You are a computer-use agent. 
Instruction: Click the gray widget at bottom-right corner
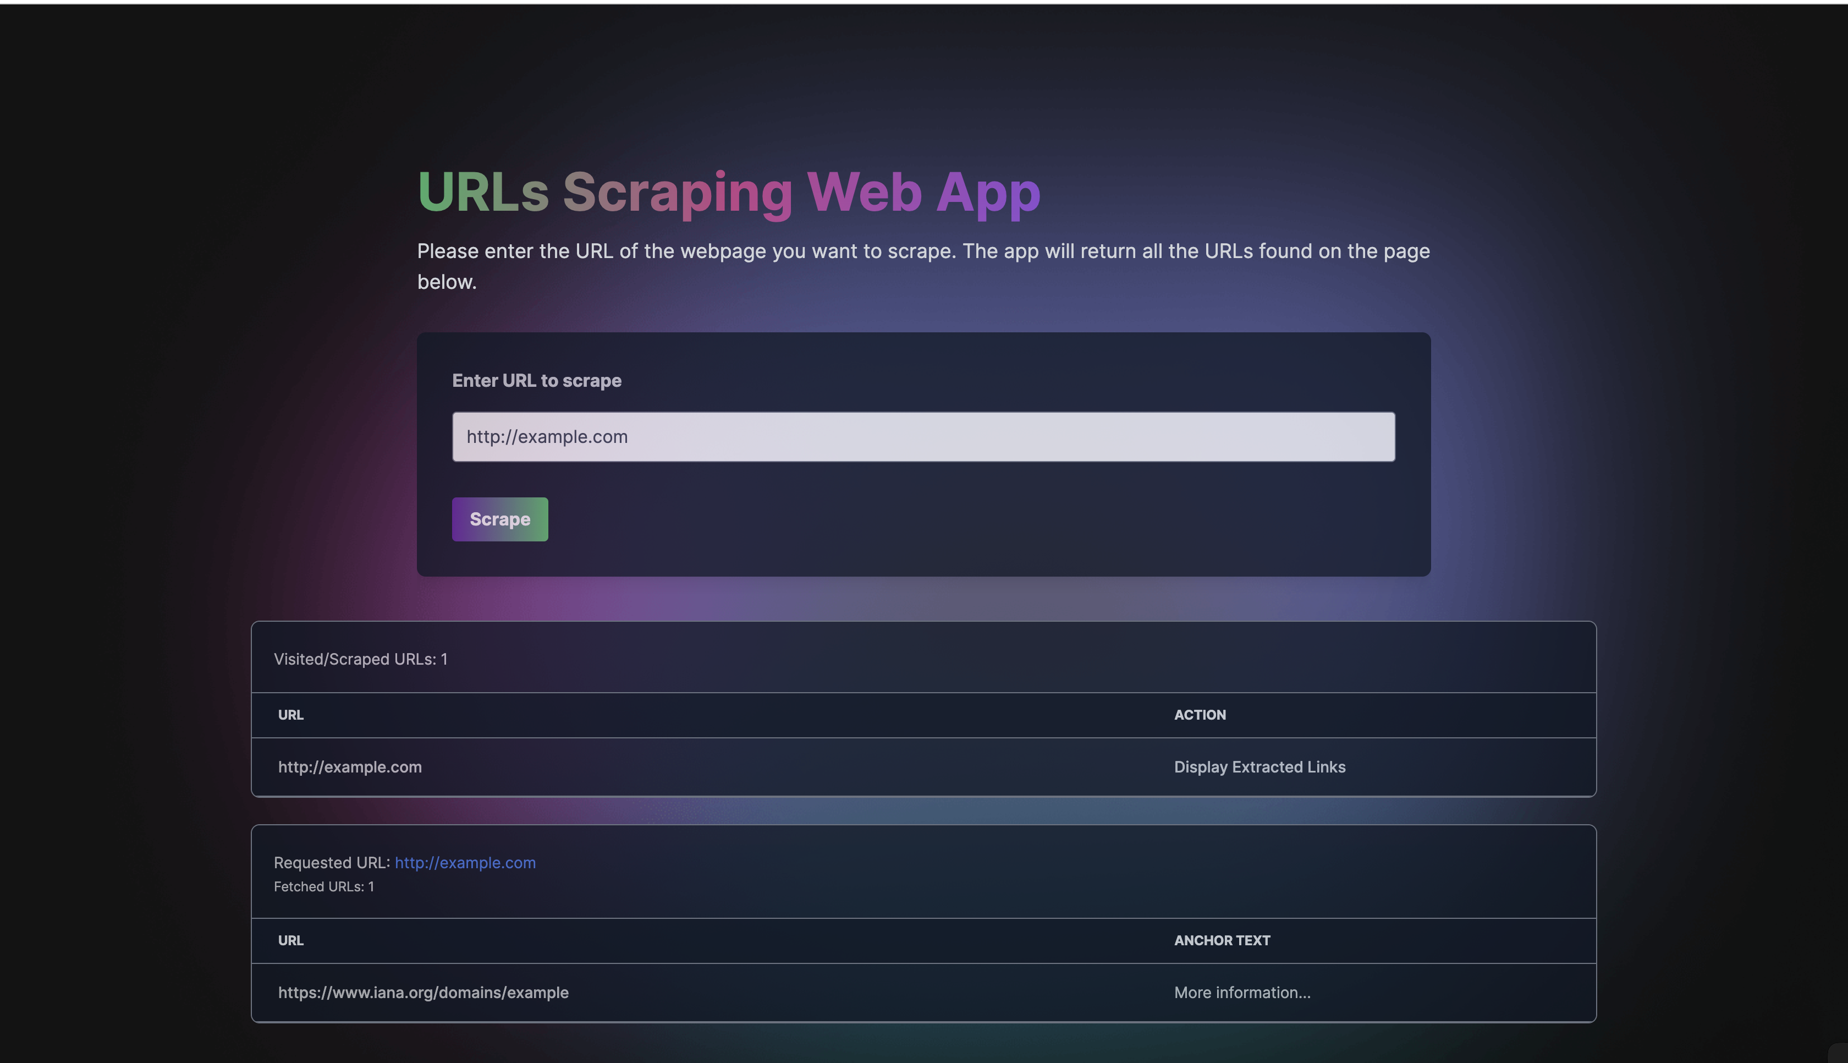coord(1839,1054)
